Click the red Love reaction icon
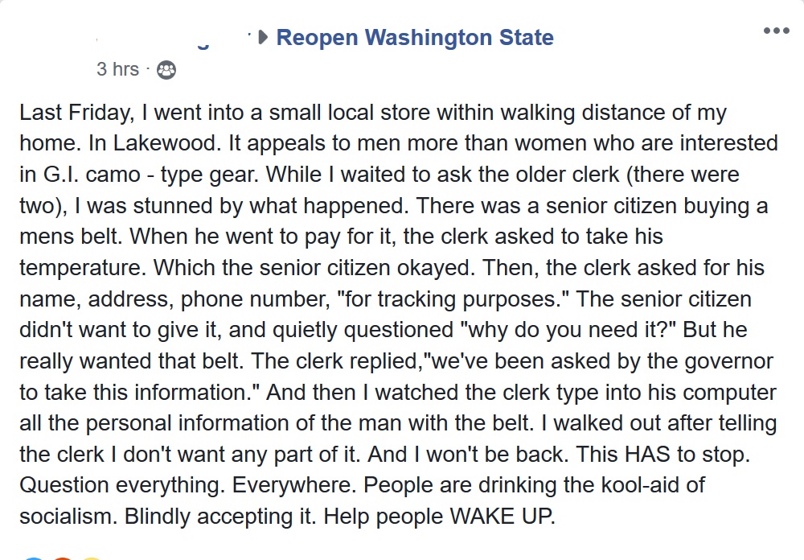Image resolution: width=804 pixels, height=560 pixels. click(63, 557)
